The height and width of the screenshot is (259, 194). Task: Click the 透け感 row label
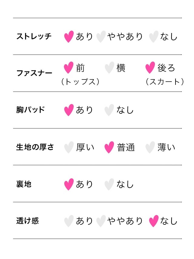(27, 221)
